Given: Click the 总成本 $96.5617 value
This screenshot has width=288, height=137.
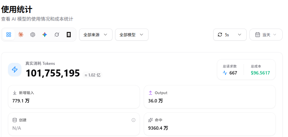Looking at the screenshot, I should pyautogui.click(x=260, y=73).
